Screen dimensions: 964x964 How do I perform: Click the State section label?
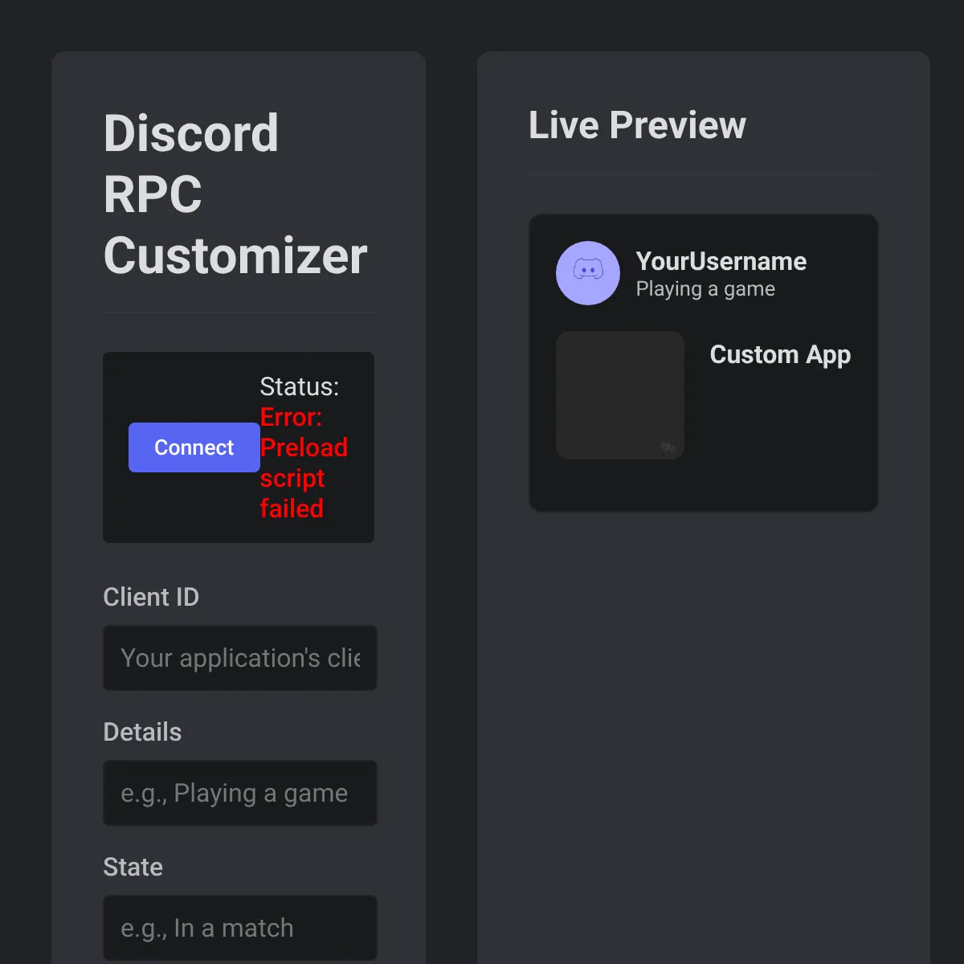click(x=133, y=867)
